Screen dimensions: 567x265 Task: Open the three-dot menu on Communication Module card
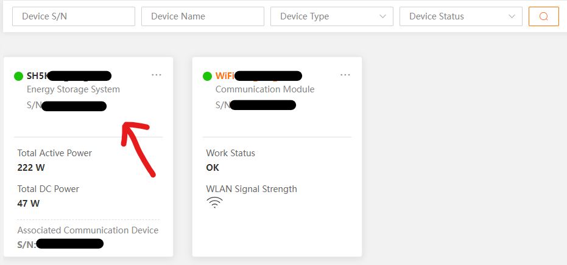tap(345, 75)
